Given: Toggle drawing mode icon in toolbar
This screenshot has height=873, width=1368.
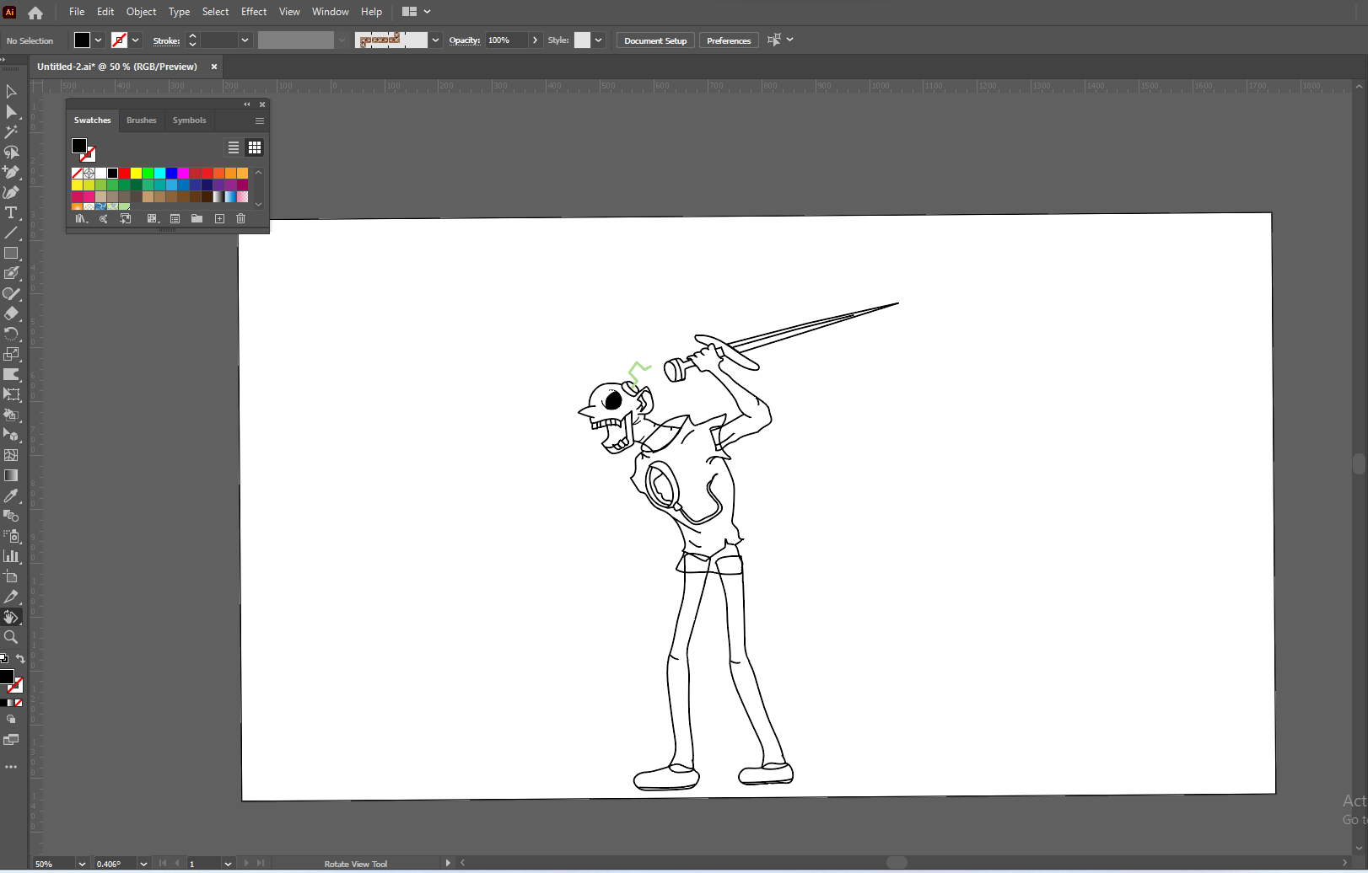Looking at the screenshot, I should point(11,720).
